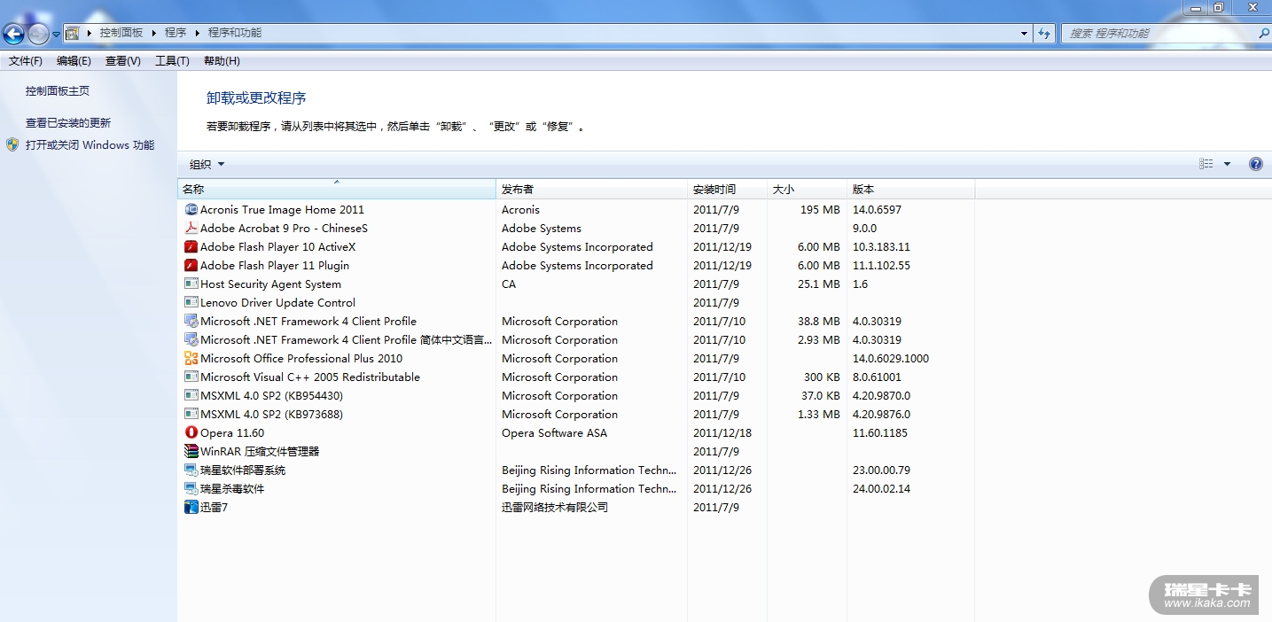
Task: Click the 控制面板 breadcrumb
Action: (121, 33)
